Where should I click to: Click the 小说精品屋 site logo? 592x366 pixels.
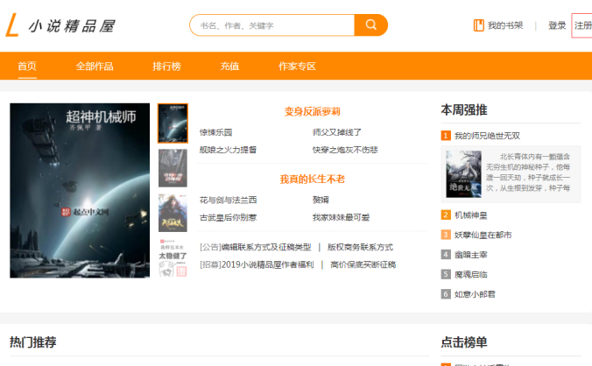(x=60, y=25)
